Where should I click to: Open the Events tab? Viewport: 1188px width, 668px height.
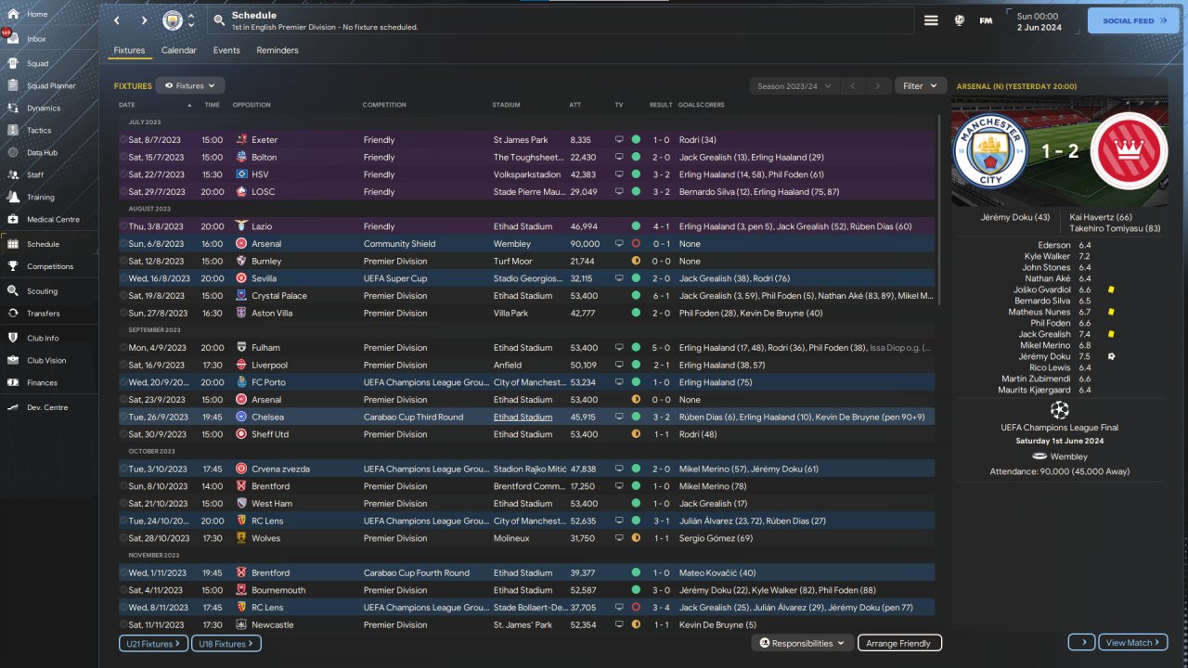[226, 50]
